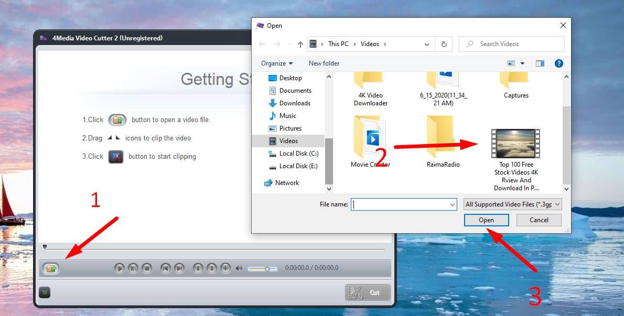Close the Open dialog with X

point(563,26)
